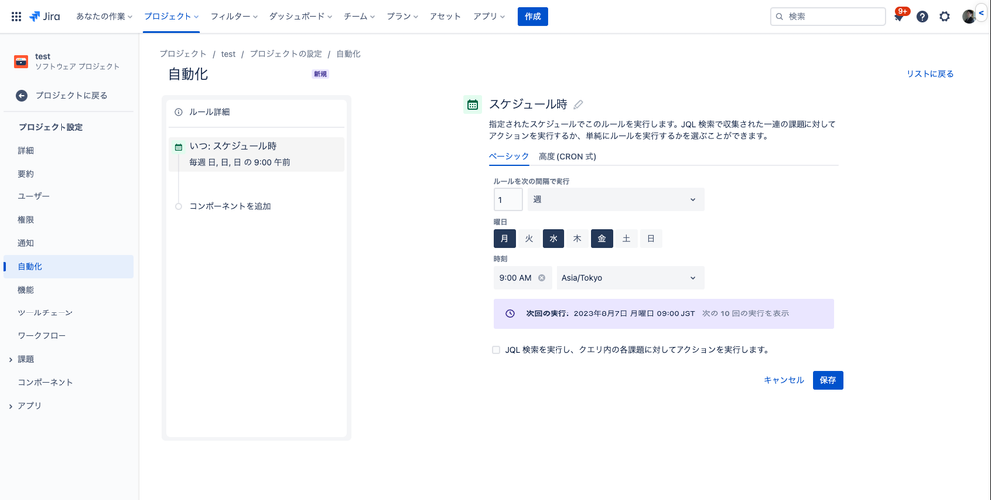Click the コンポーネントを追加 circle node

point(178,206)
